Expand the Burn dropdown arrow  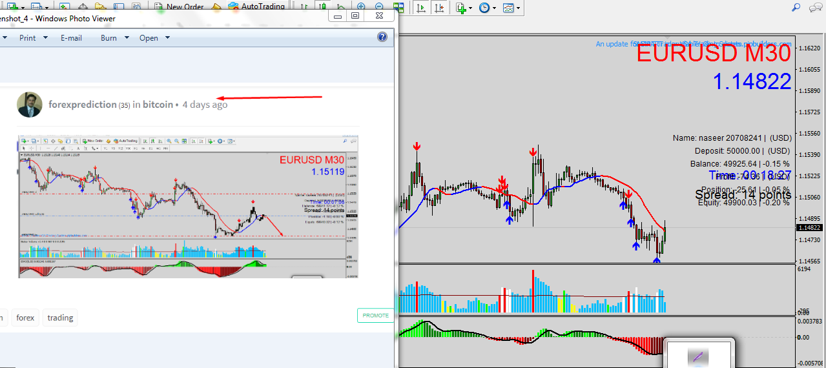click(x=126, y=37)
